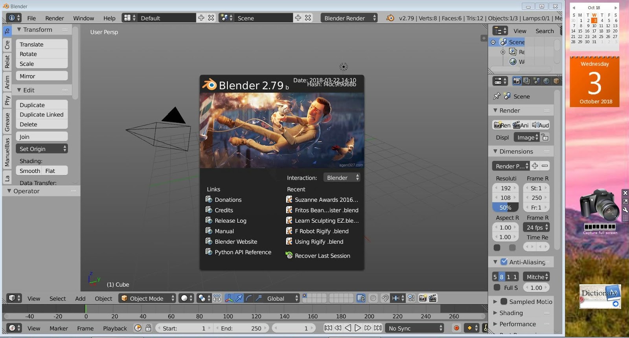629x338 pixels.
Task: Switch to the Grease tool shelf tab
Action: click(7, 122)
